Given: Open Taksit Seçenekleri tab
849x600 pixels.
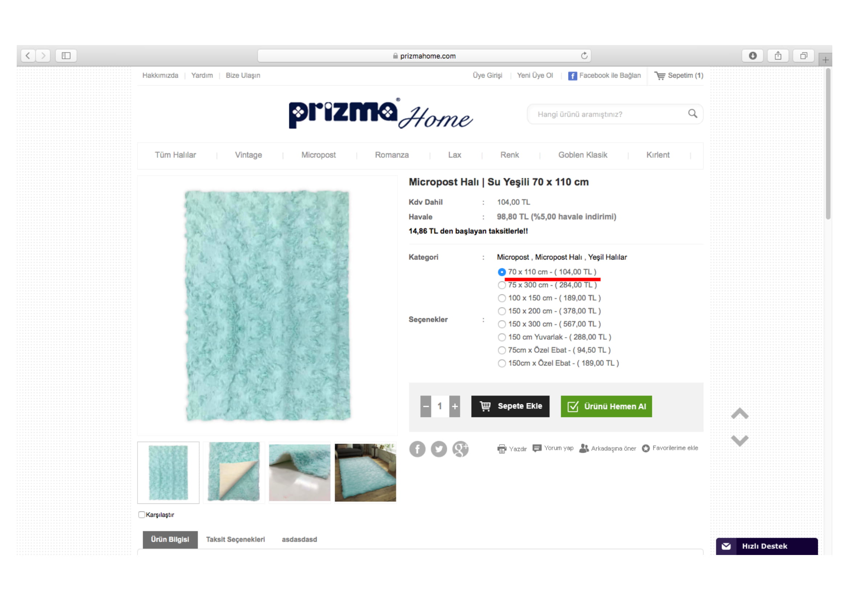Looking at the screenshot, I should pos(236,539).
